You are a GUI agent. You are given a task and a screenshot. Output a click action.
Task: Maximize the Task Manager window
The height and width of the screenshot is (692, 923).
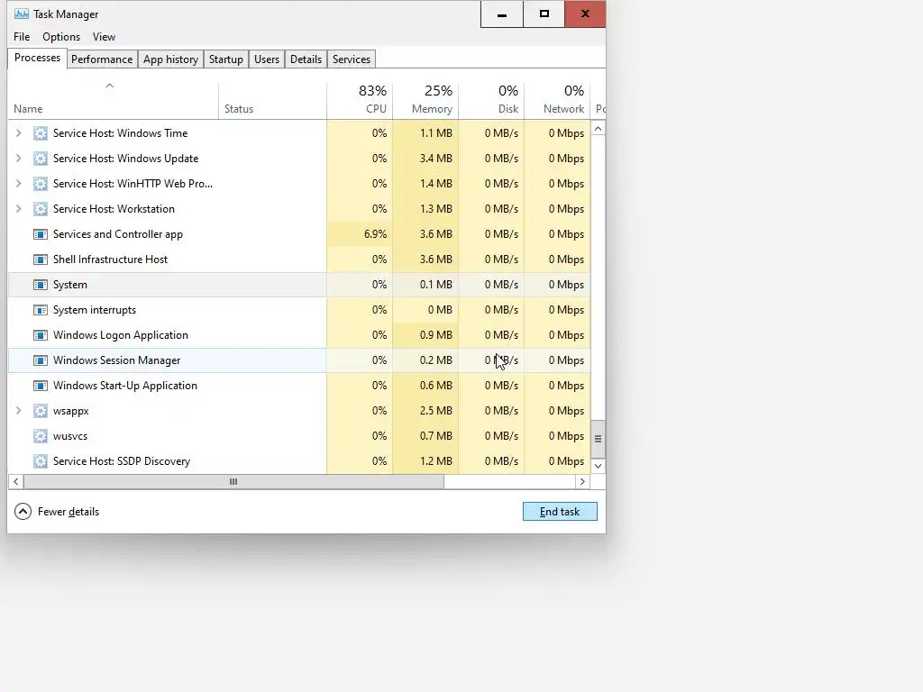[x=544, y=14]
